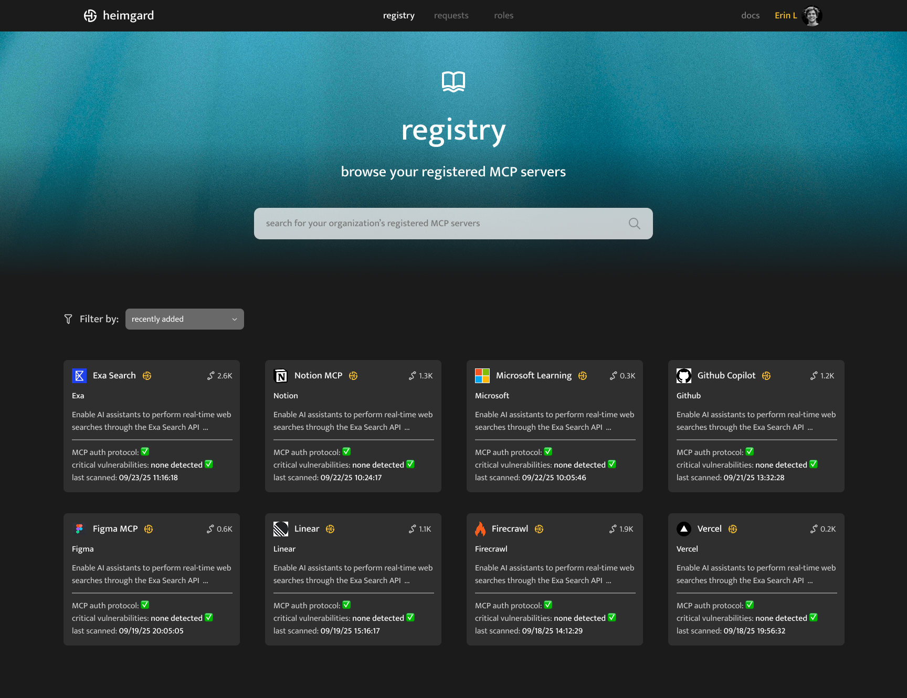Expand Notion MCP description via ellipsis
Viewport: 907px width, 698px height.
point(407,427)
